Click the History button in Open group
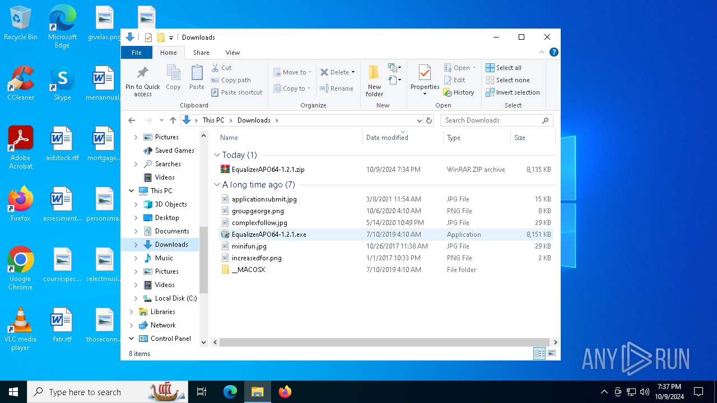 (459, 92)
